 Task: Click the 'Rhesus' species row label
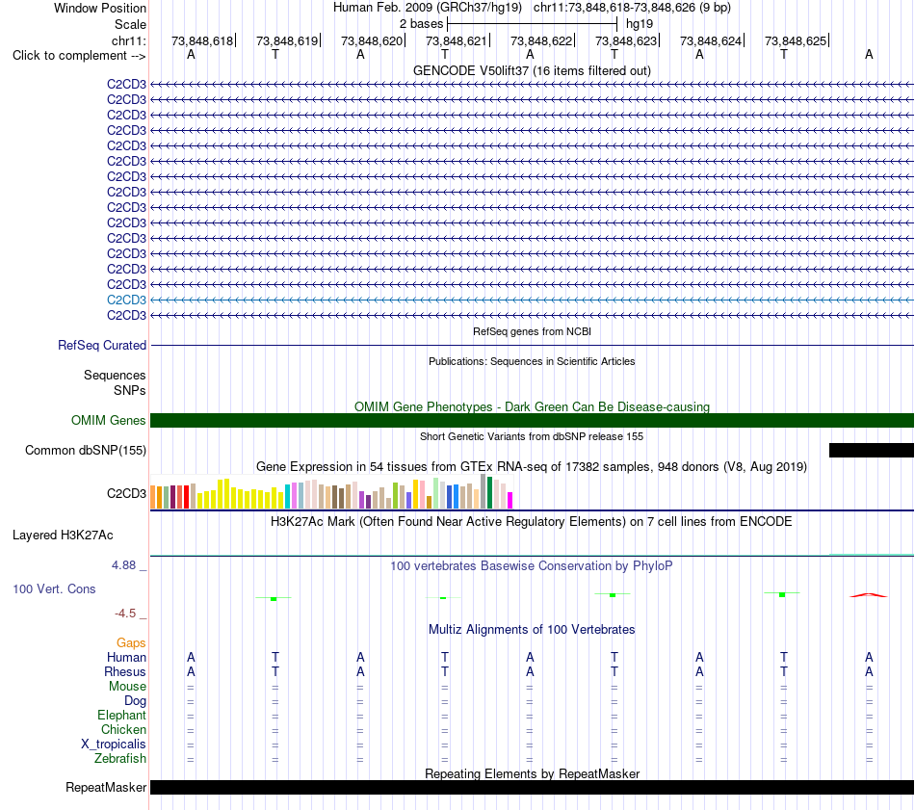(125, 671)
